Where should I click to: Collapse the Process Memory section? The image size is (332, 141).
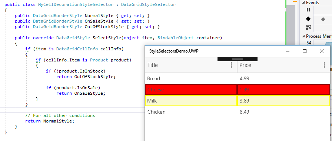tap(303, 36)
